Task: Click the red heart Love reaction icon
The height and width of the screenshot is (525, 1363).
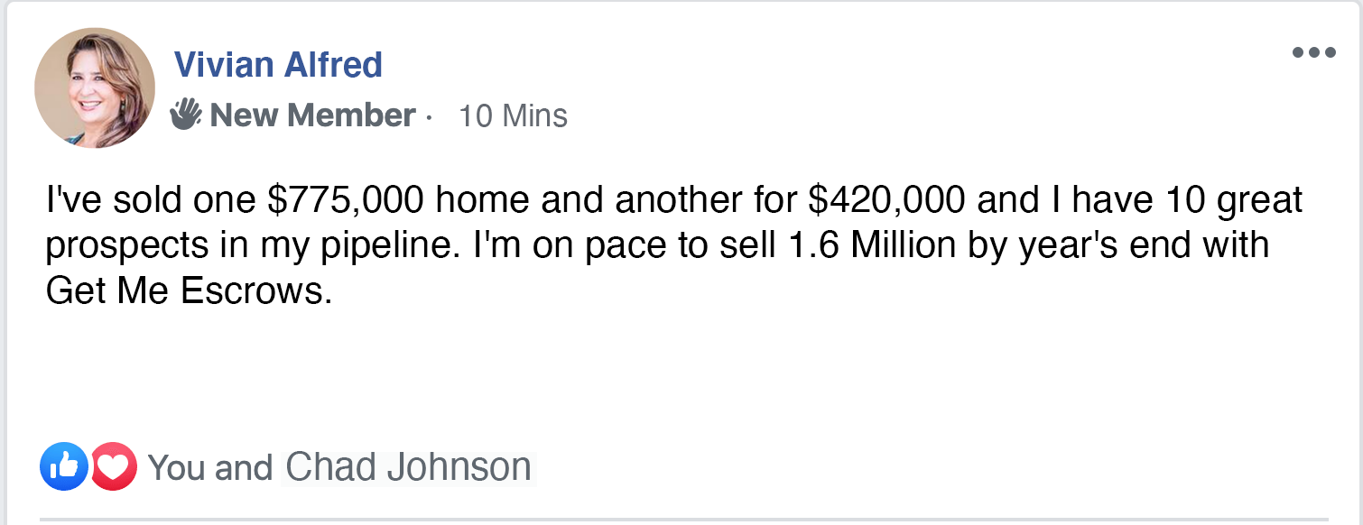Action: 113,466
